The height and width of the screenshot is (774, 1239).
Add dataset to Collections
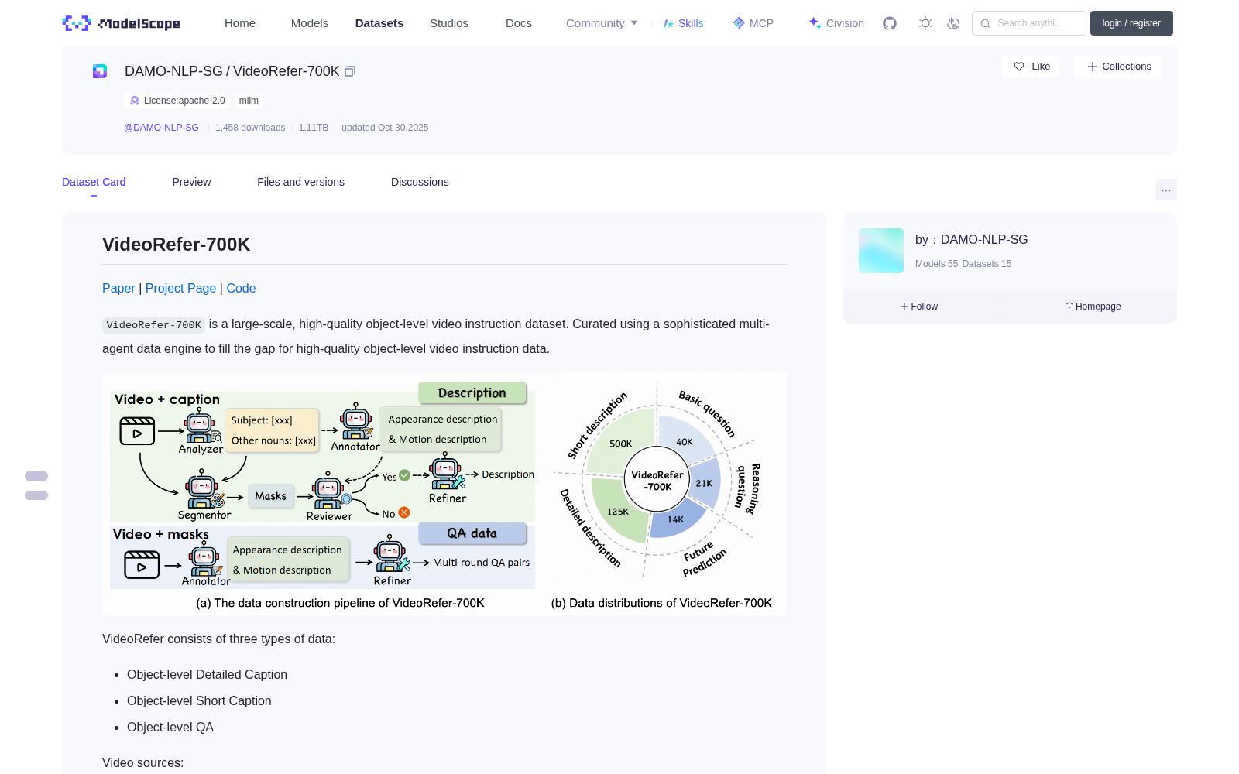[x=1118, y=67]
